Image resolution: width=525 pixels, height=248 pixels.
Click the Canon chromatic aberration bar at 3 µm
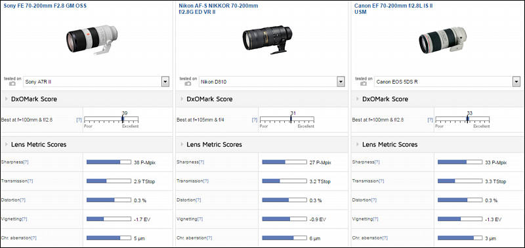click(x=460, y=238)
